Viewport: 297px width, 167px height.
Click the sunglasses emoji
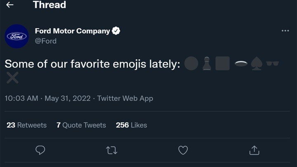coord(272,64)
